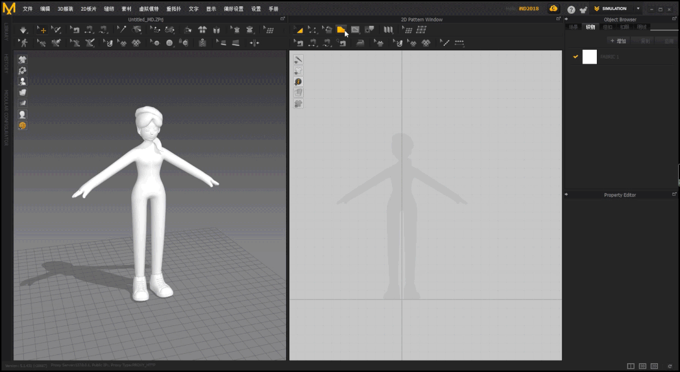Click the 增加 (Add) fabric button
The width and height of the screenshot is (680, 372).
click(x=618, y=41)
